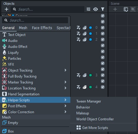Image resolution: width=138 pixels, height=134 pixels.
Task: Choose the Liquify droplet icon
Action: click(x=4, y=53)
